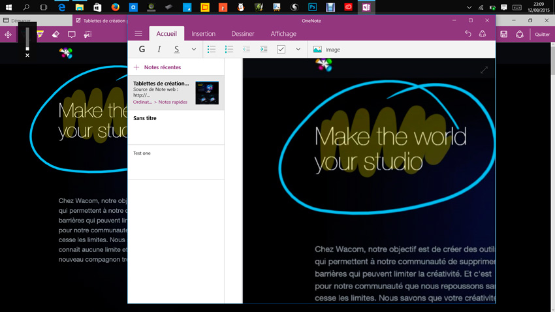Image resolution: width=555 pixels, height=312 pixels.
Task: Click the Tablettes de création note thumbnail
Action: click(x=207, y=93)
